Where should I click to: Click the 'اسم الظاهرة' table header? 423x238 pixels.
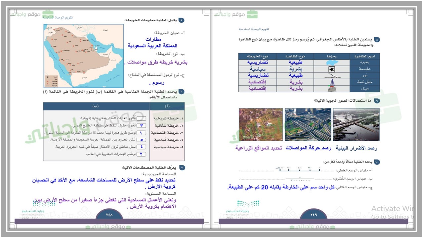(x=364, y=56)
